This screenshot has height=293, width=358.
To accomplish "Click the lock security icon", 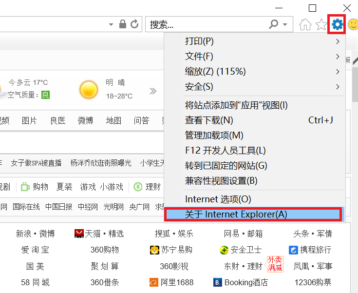I will pos(123,24).
